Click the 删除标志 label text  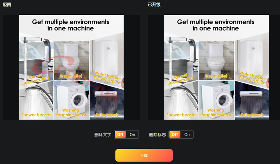tap(157, 135)
